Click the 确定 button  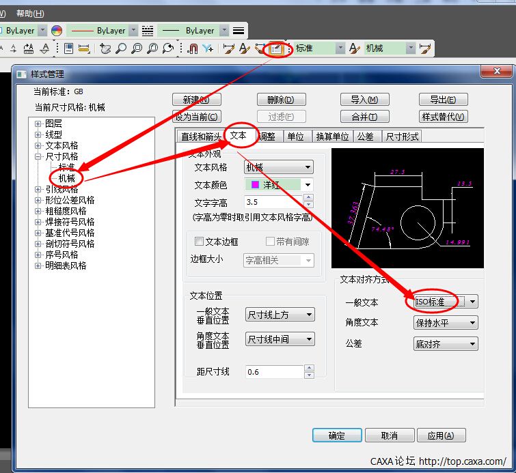[x=336, y=435]
